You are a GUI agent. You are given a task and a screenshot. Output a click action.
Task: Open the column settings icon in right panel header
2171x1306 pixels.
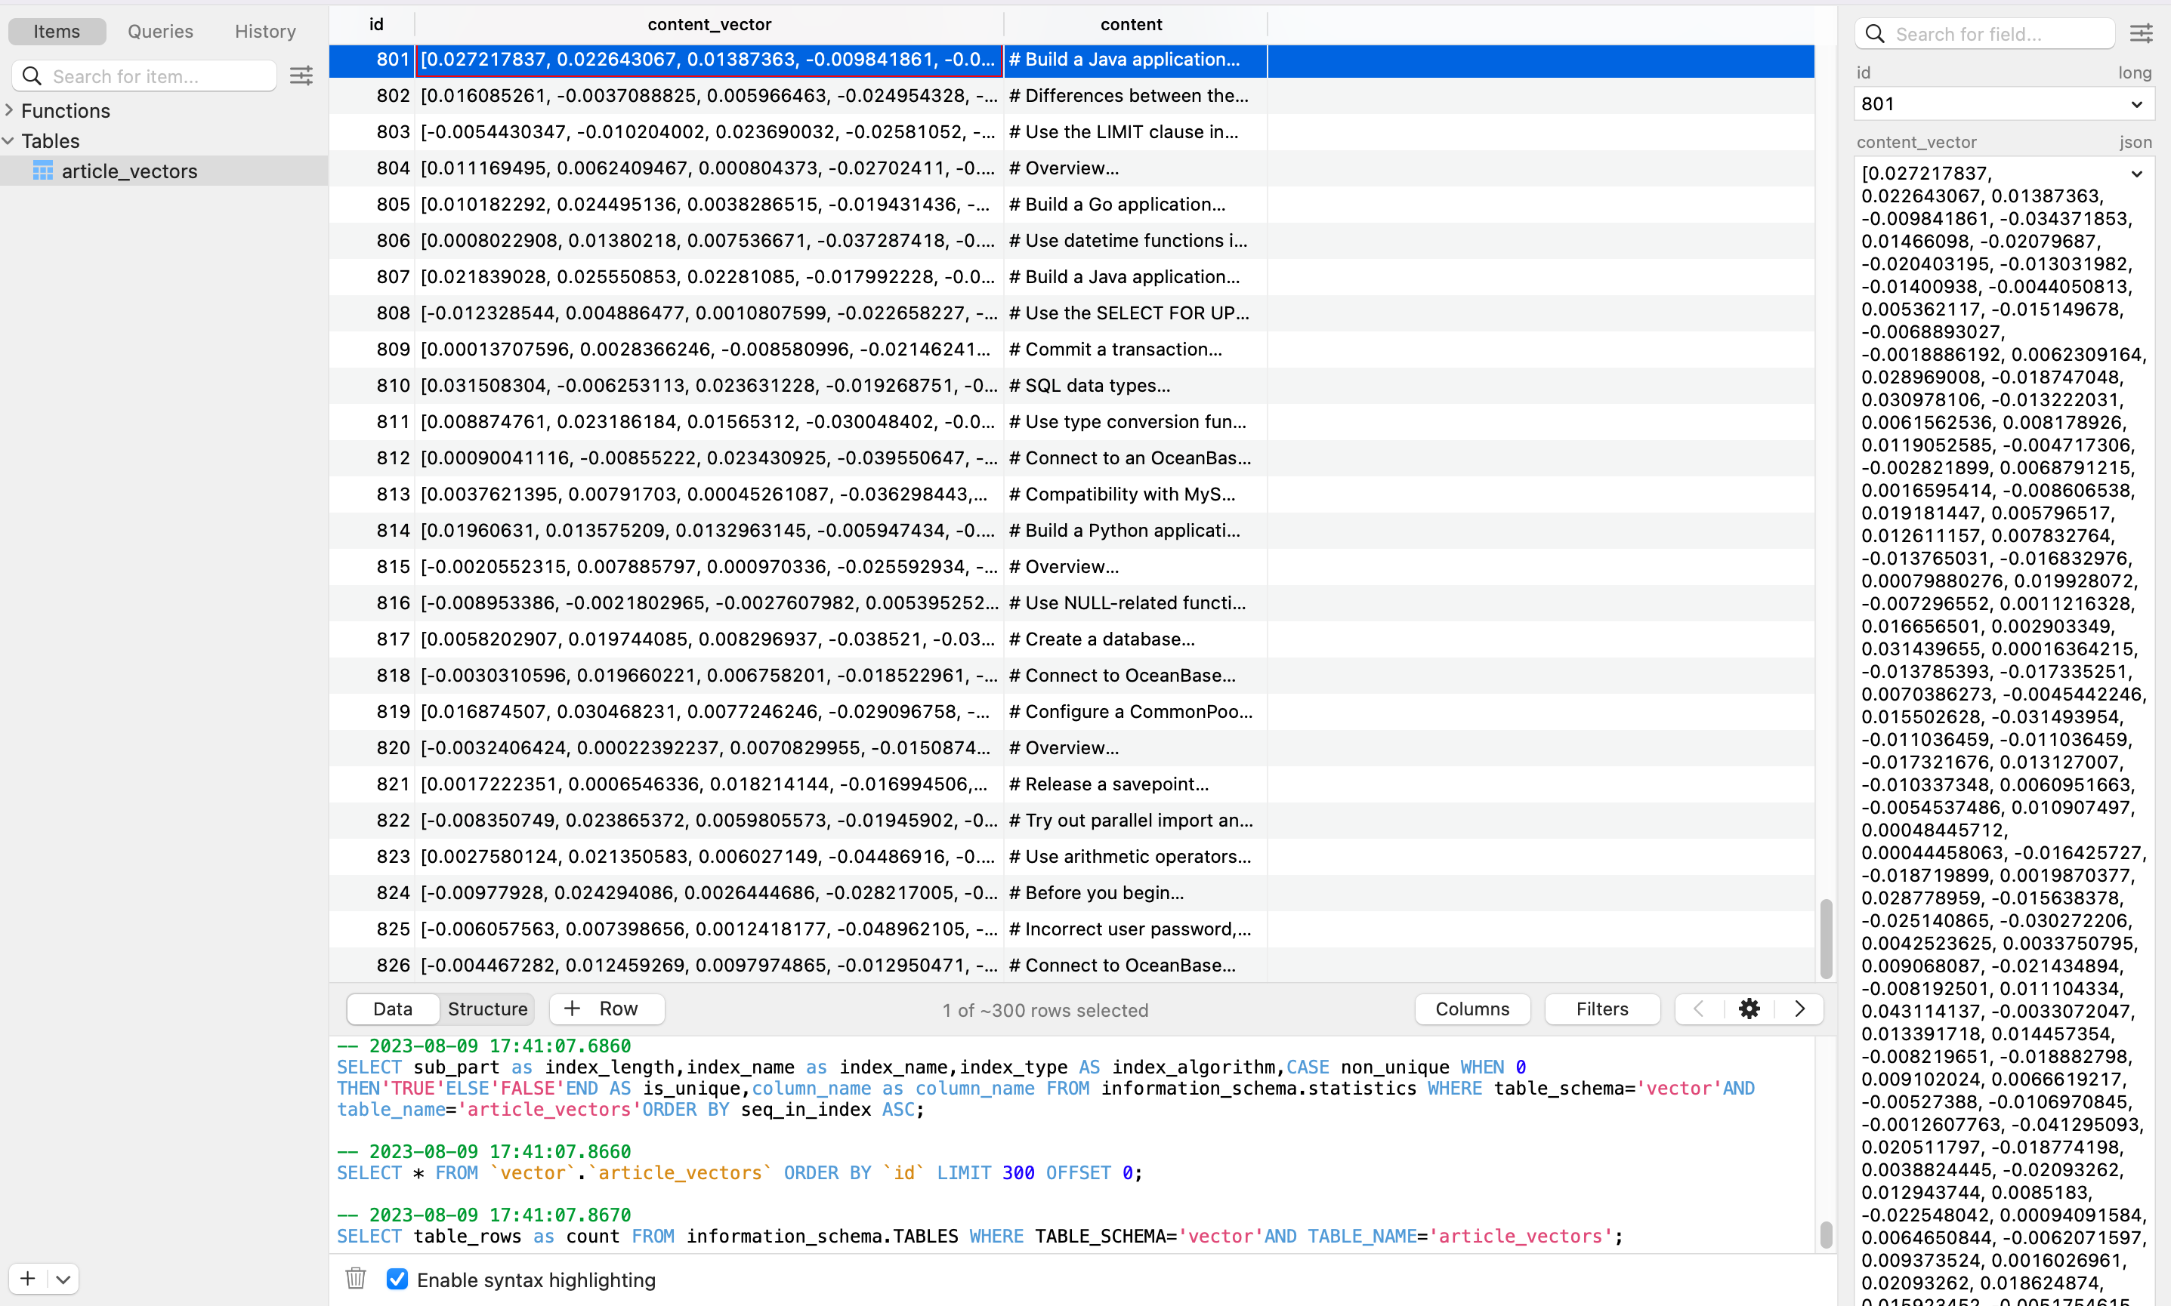[x=2143, y=32]
